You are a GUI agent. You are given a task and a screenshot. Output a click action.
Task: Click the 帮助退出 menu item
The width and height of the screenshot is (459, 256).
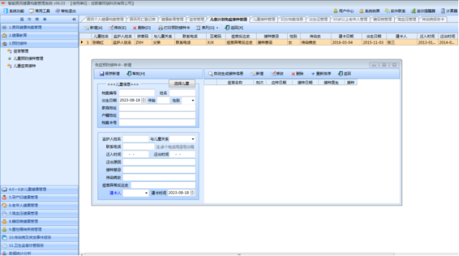coord(66,11)
